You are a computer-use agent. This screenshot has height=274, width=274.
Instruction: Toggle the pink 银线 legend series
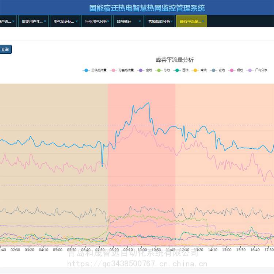click(x=236, y=70)
